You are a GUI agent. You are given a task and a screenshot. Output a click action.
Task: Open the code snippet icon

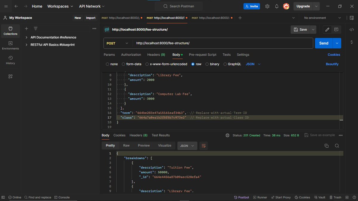(351, 29)
